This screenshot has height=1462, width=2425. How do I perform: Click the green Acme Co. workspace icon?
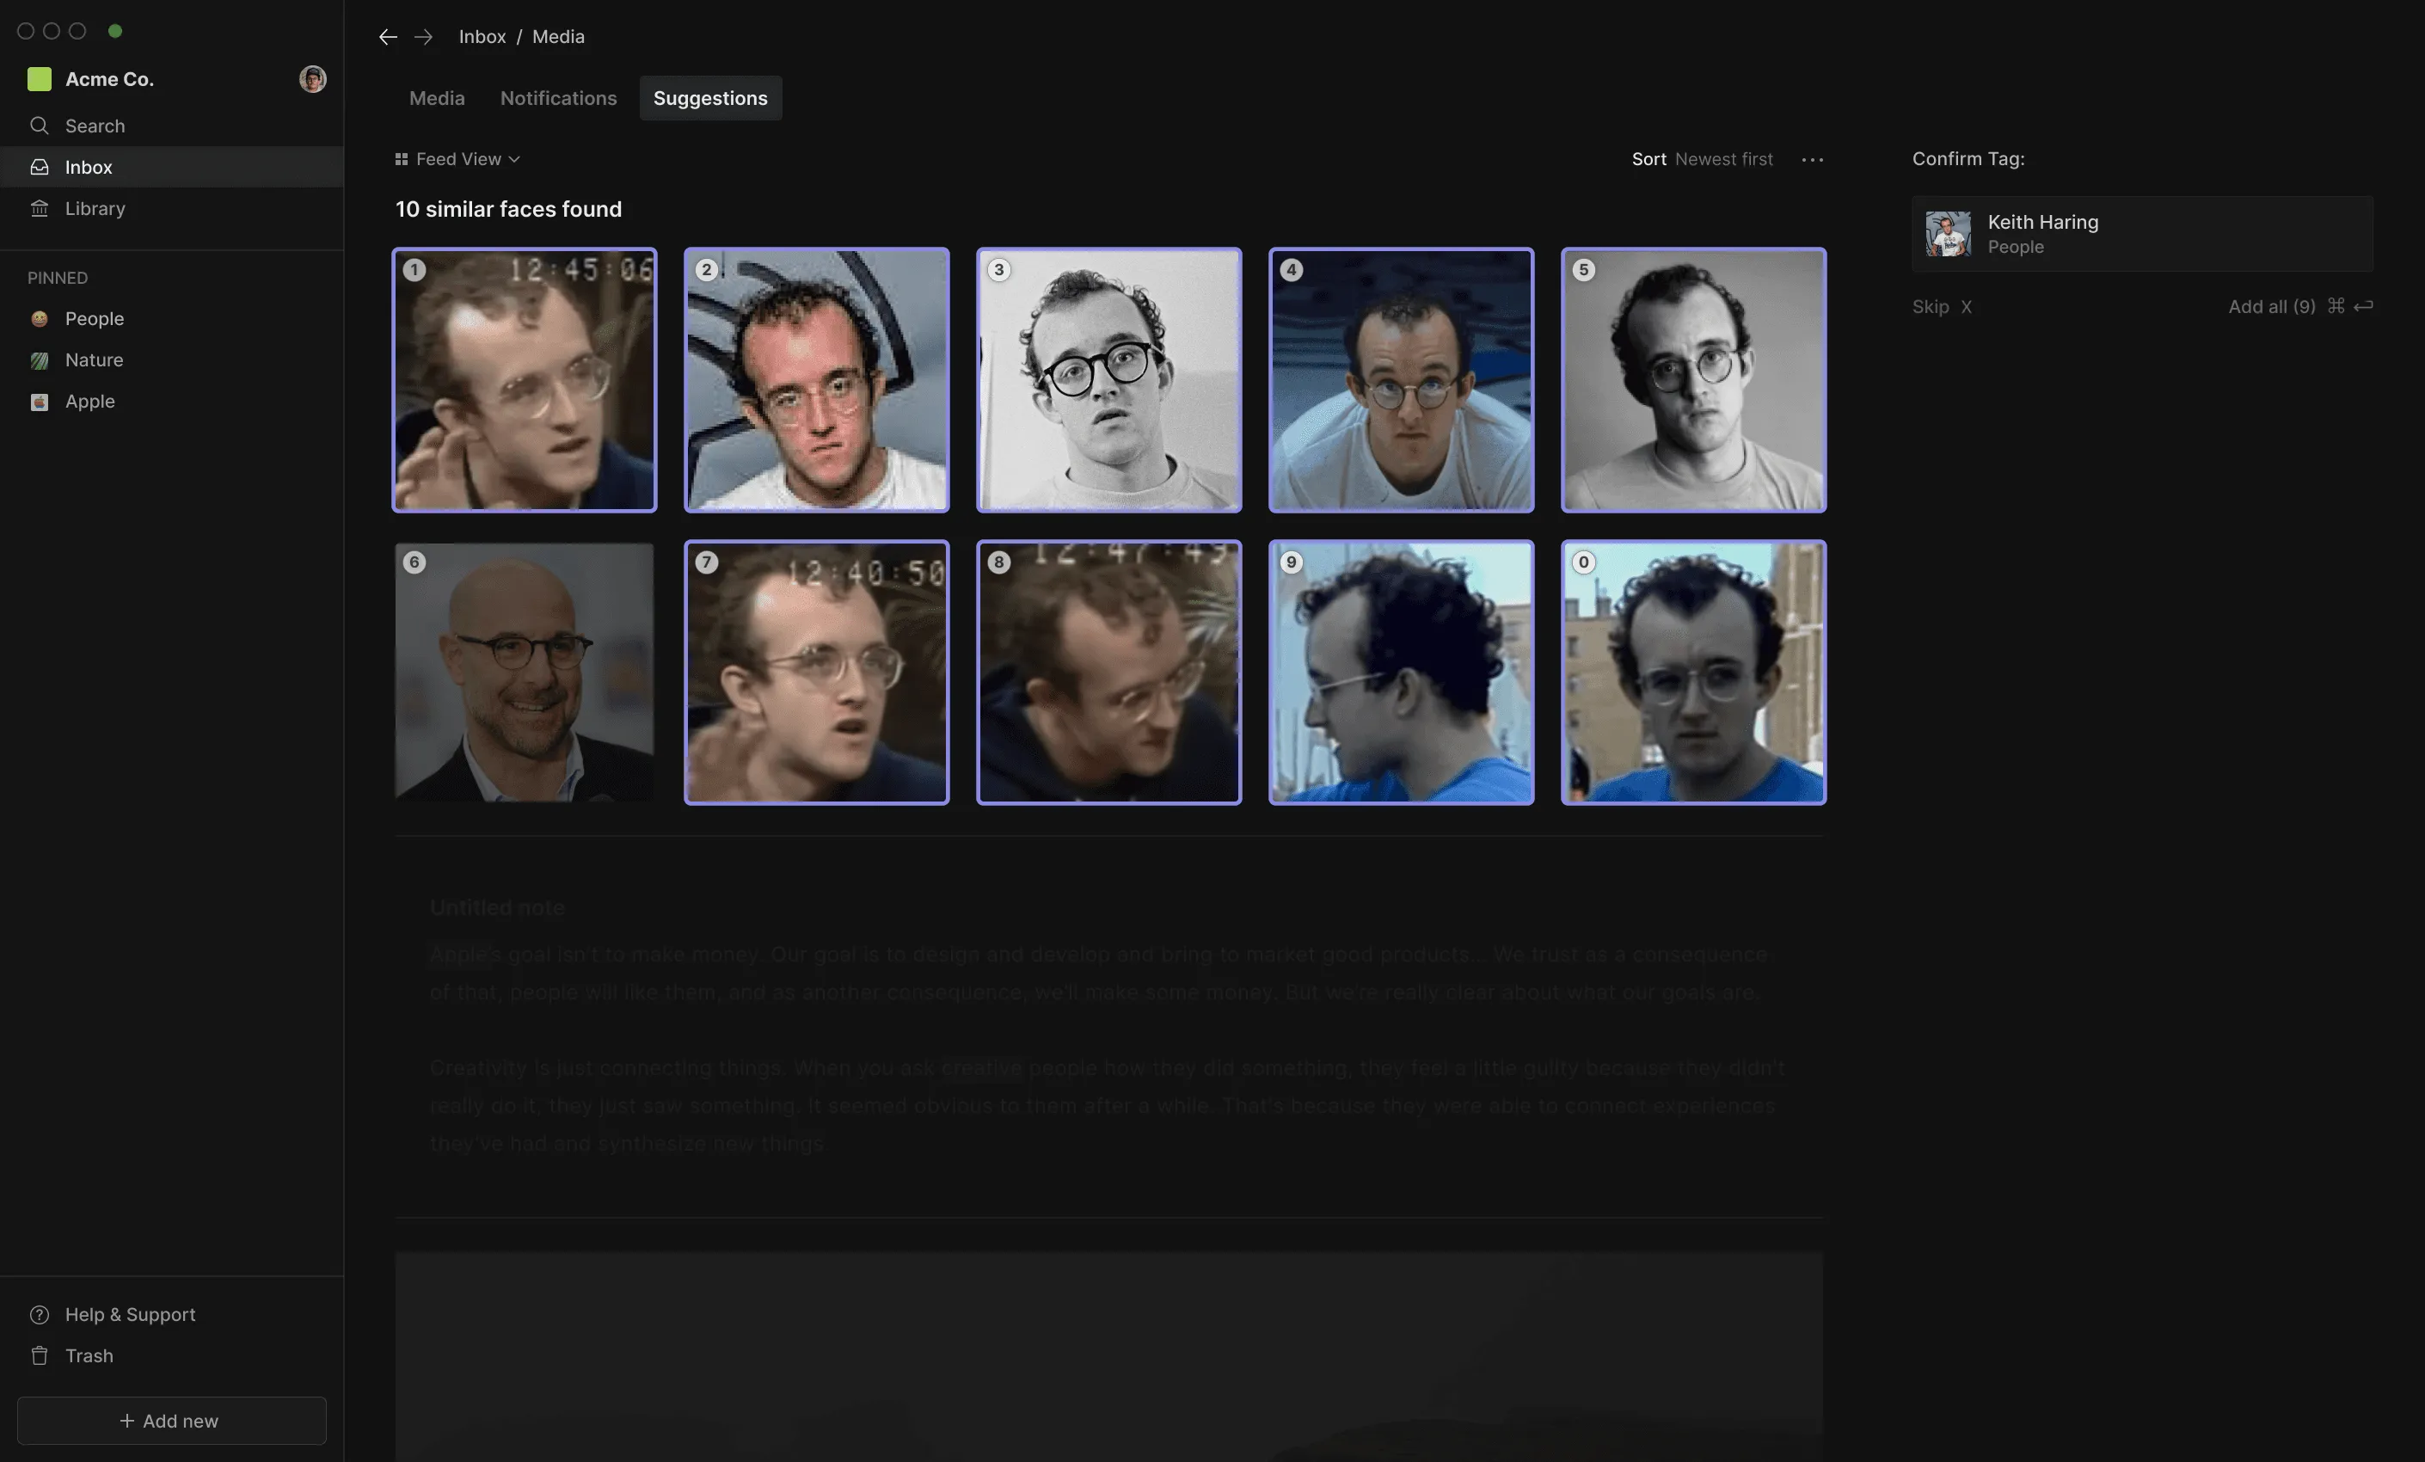click(x=40, y=79)
